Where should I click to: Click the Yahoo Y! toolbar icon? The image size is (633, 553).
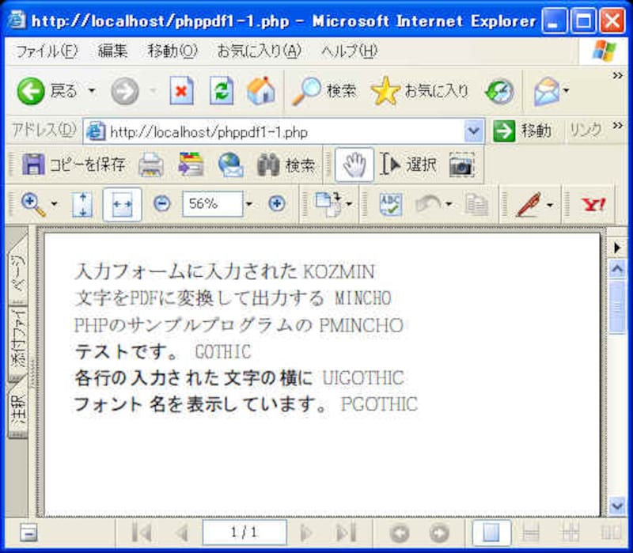click(593, 204)
